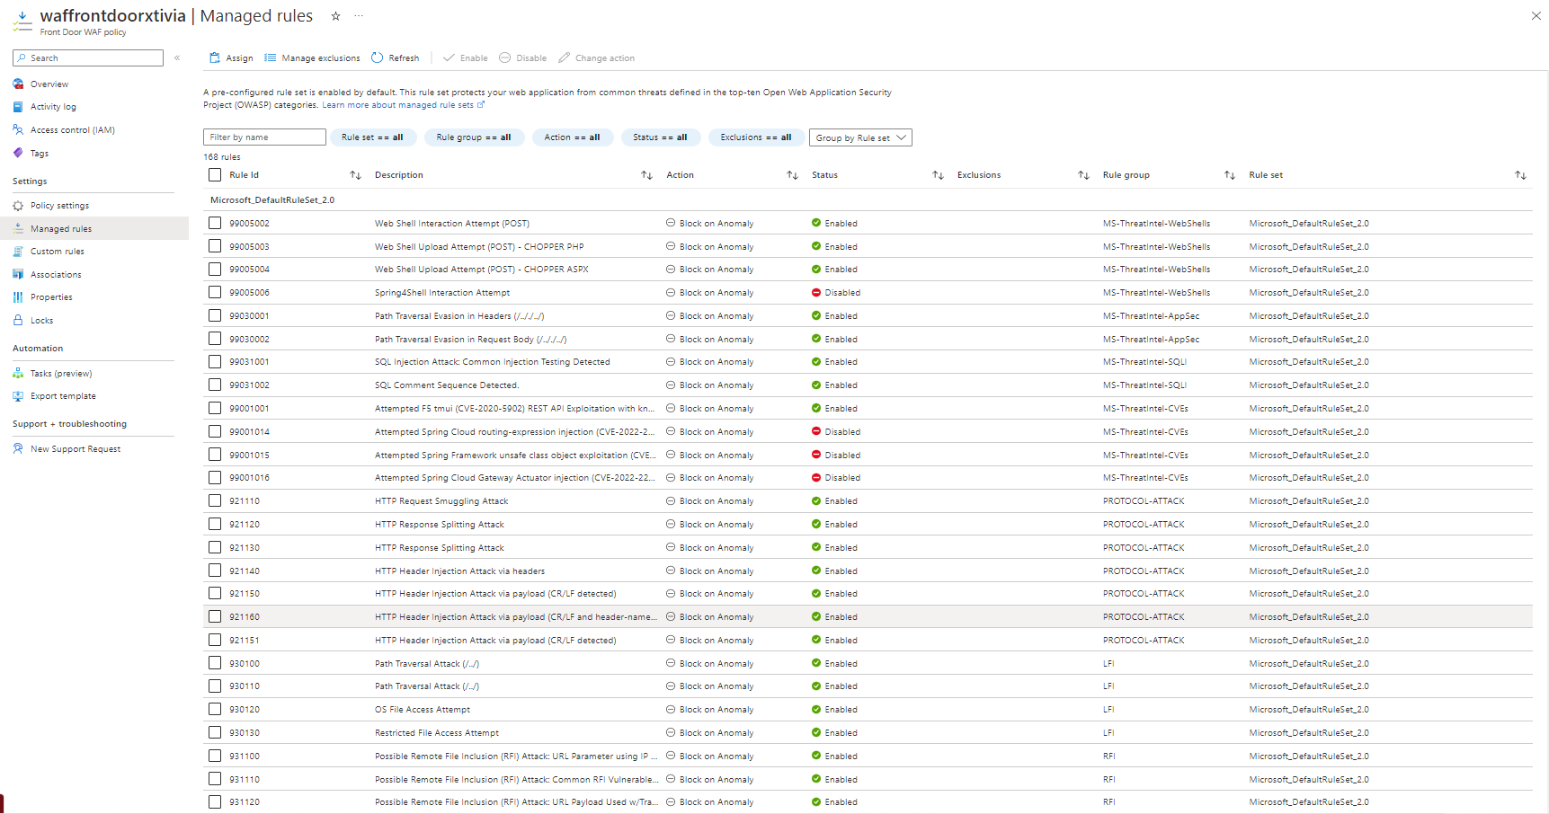1549x814 pixels.
Task: Click the Change action toolbar button
Action: tap(596, 58)
